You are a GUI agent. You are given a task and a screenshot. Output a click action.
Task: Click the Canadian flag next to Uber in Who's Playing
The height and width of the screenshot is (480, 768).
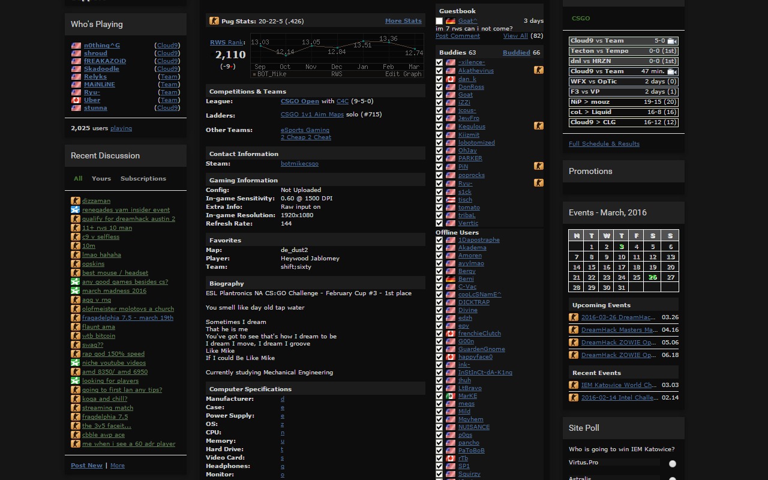coord(76,100)
